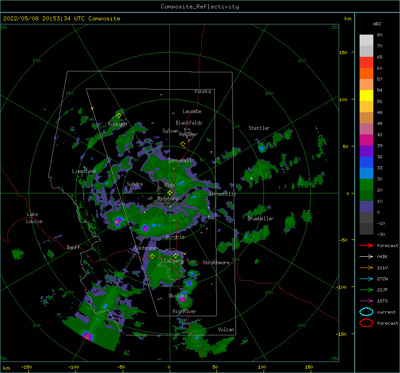This screenshot has width=400, height=373.
Task: Select the light grey 80 dBZ swatch
Action: [366, 40]
